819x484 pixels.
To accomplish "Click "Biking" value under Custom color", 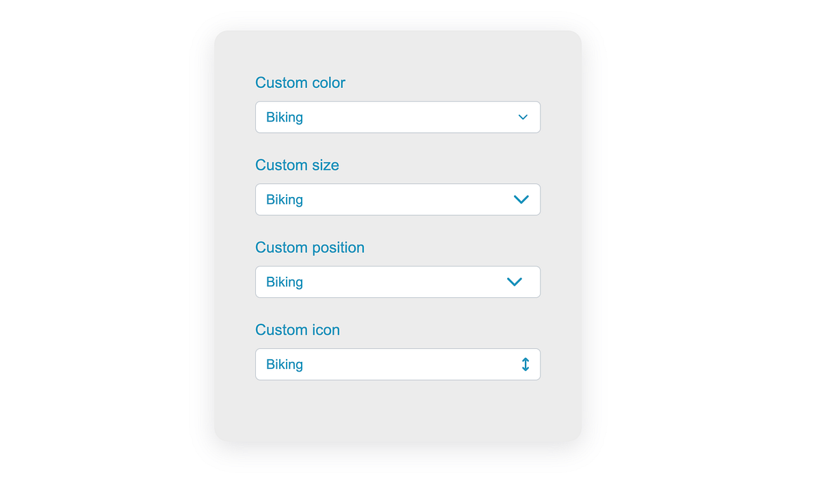I will click(x=285, y=117).
